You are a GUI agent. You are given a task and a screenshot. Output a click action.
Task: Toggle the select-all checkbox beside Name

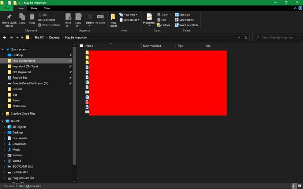click(x=82, y=46)
